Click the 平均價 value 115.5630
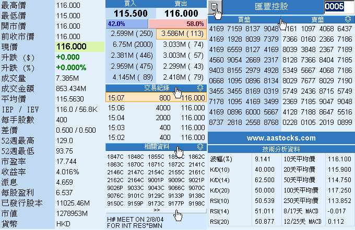355x230 pixels. click(70, 99)
